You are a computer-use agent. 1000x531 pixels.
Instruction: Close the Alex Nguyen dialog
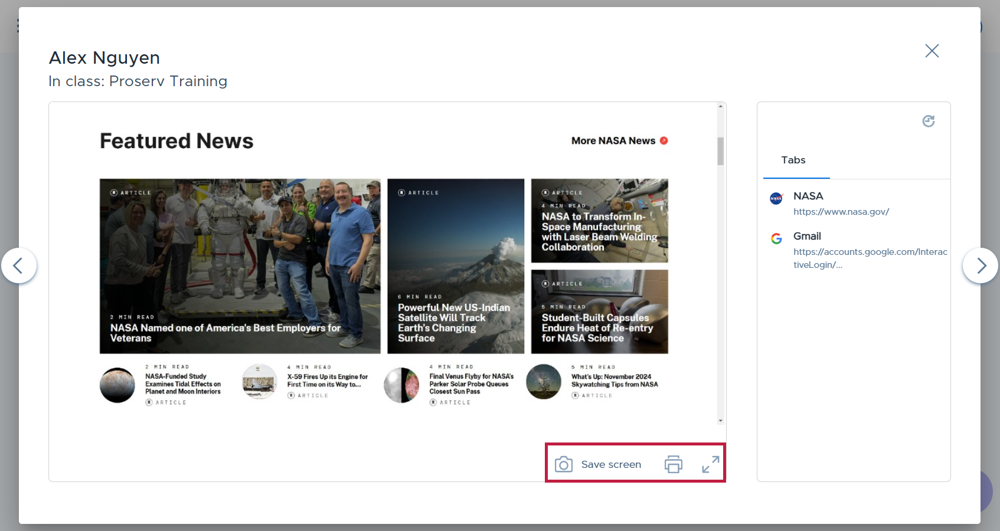[932, 51]
